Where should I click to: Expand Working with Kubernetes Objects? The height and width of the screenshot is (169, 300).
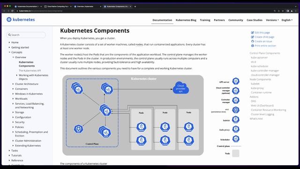(17, 75)
